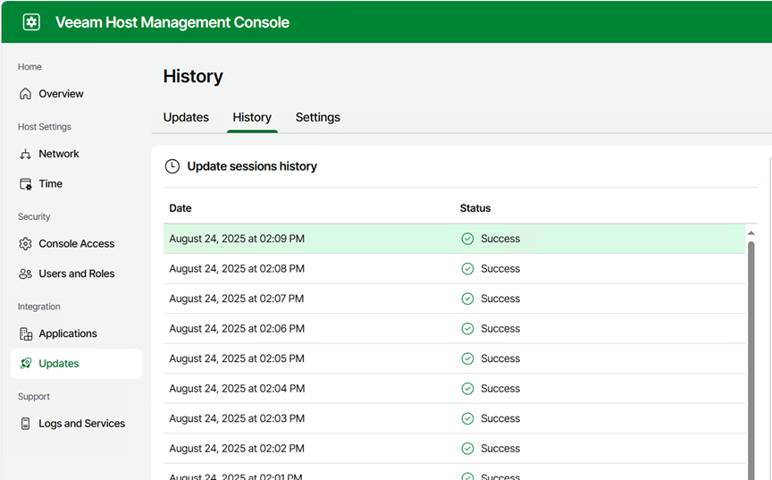The height and width of the screenshot is (480, 772).
Task: Select Updates in the sidebar
Action: (76, 364)
